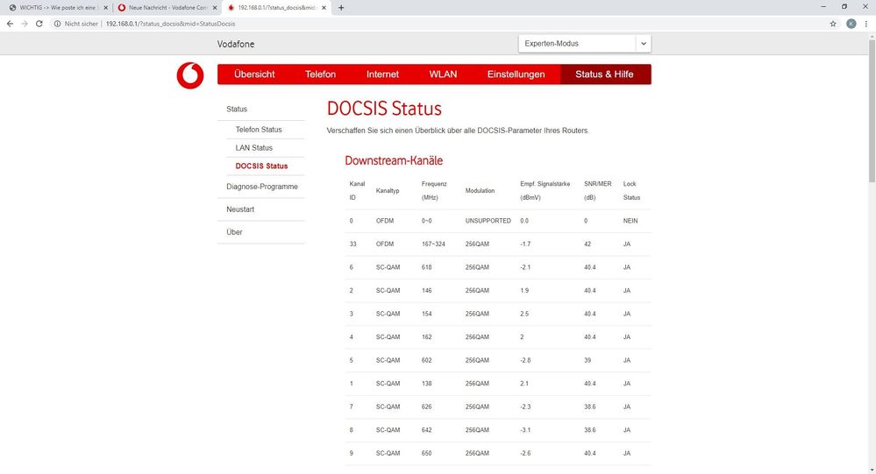Open the Einstellungen menu
The width and height of the screenshot is (876, 474).
[516, 74]
